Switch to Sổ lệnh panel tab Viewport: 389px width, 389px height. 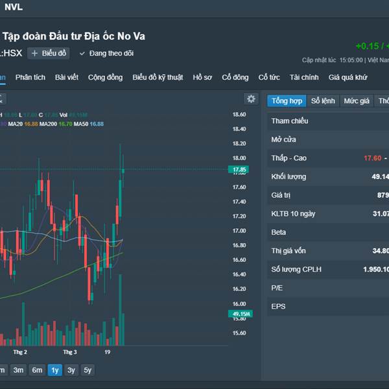tap(323, 100)
